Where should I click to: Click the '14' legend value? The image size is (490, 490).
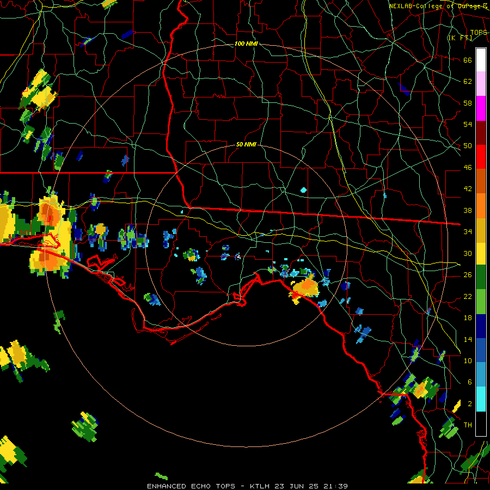tap(468, 339)
